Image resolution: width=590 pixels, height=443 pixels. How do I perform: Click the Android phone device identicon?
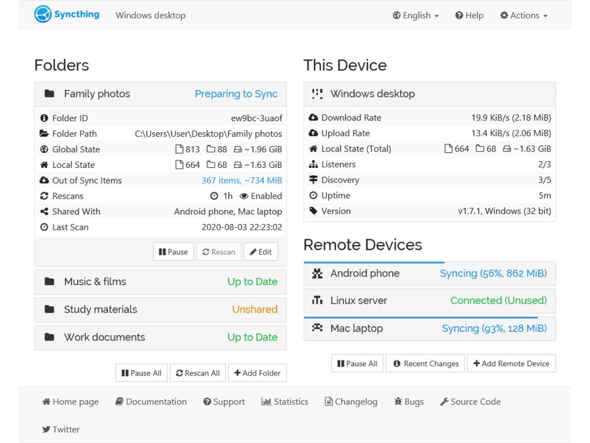click(x=318, y=274)
